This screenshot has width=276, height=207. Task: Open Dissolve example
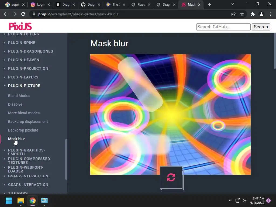point(15,104)
